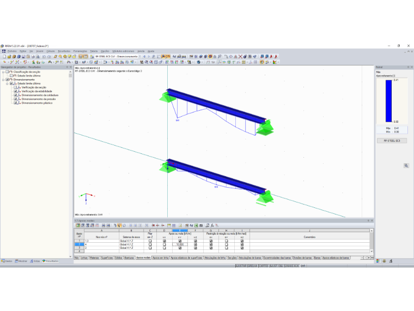Toggle Dimensionamento checkbox in navigator
The width and height of the screenshot is (414, 311).
pos(8,80)
